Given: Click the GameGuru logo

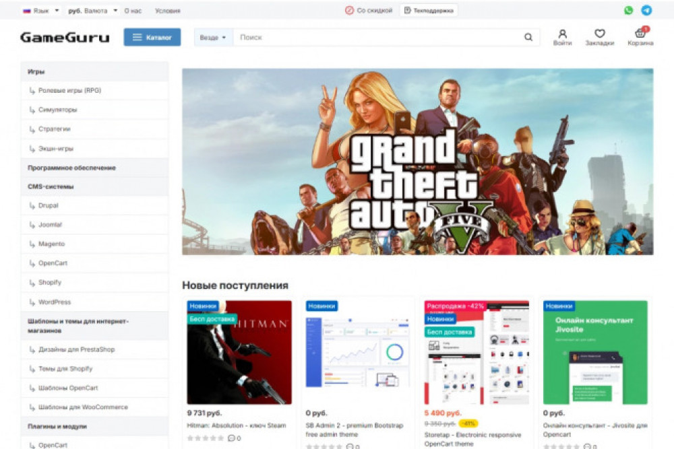Looking at the screenshot, I should (x=65, y=37).
